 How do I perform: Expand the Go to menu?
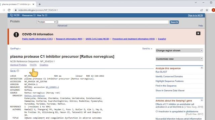pos(14,71)
